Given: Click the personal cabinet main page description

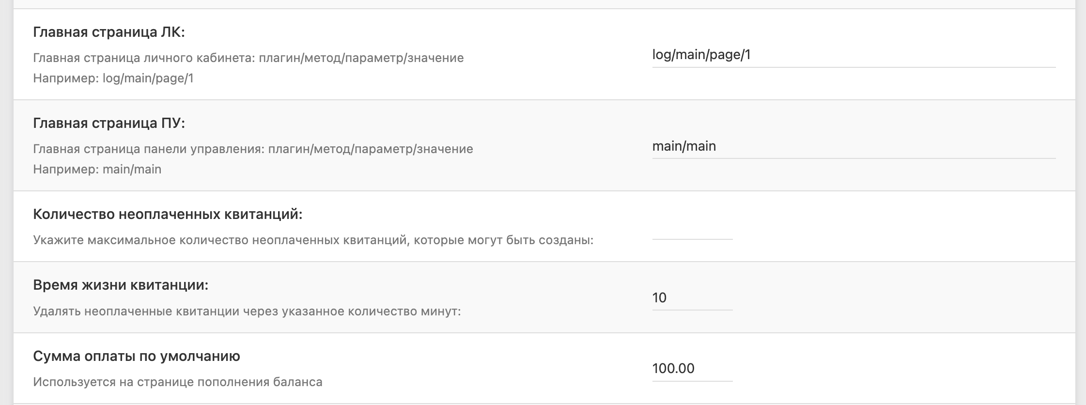Looking at the screenshot, I should click(248, 58).
